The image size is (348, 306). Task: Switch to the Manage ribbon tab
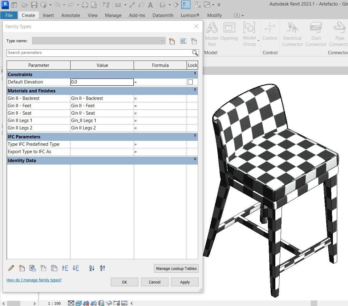pos(113,15)
